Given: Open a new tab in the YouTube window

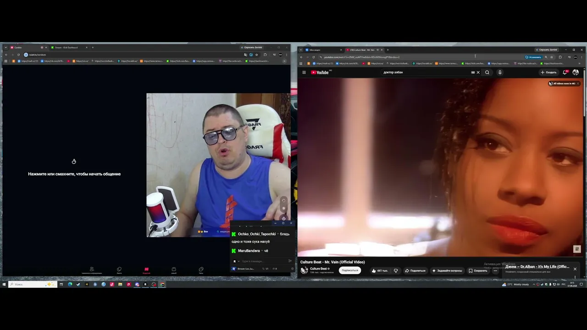Looking at the screenshot, I should click(388, 49).
